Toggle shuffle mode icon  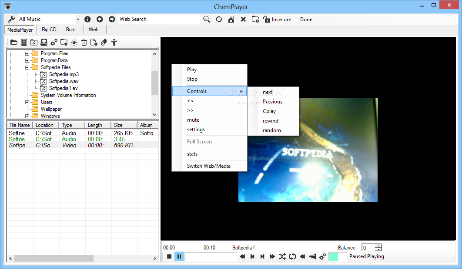click(282, 256)
